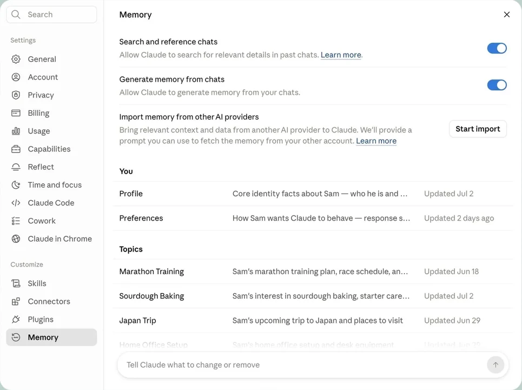Turn off Search and reference chats toggle
522x390 pixels.
pyautogui.click(x=497, y=48)
